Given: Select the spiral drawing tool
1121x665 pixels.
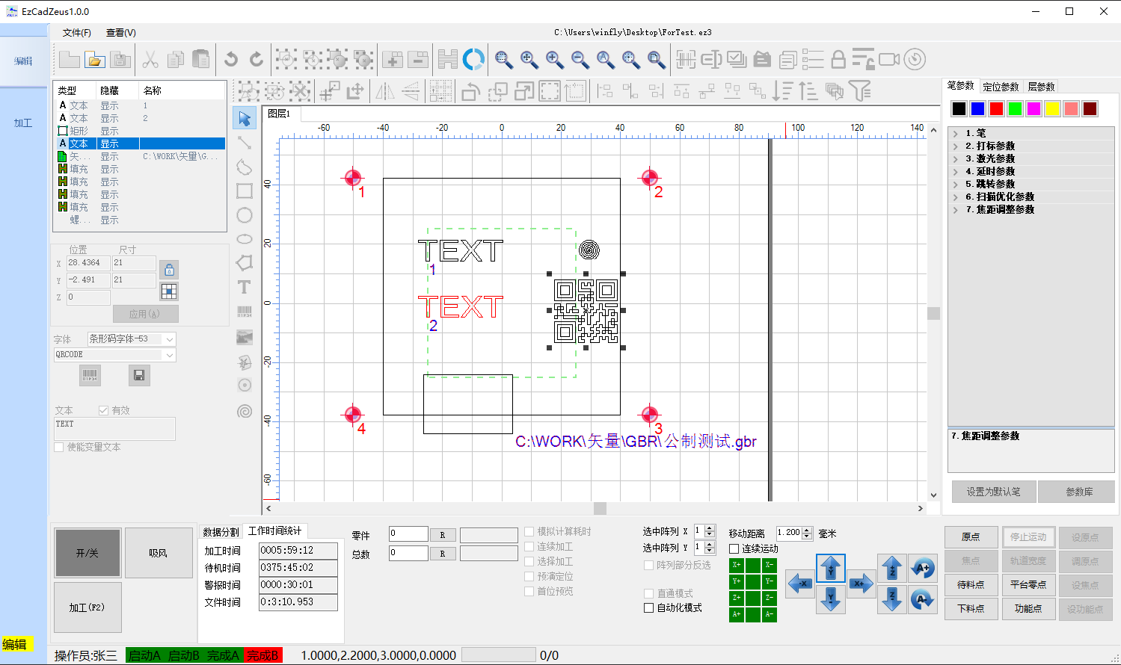Looking at the screenshot, I should 245,412.
